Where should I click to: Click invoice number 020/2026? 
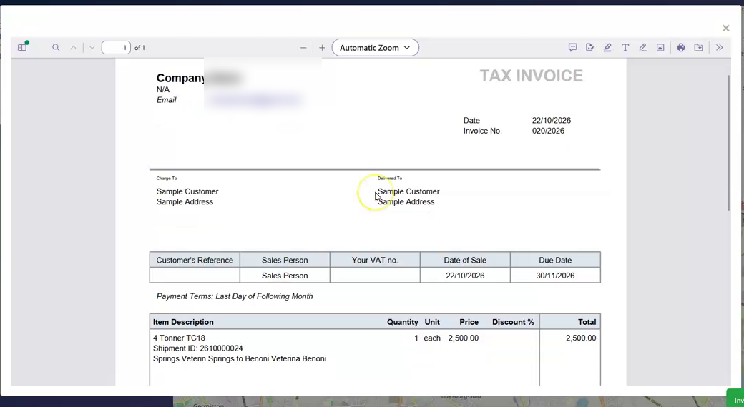point(548,131)
